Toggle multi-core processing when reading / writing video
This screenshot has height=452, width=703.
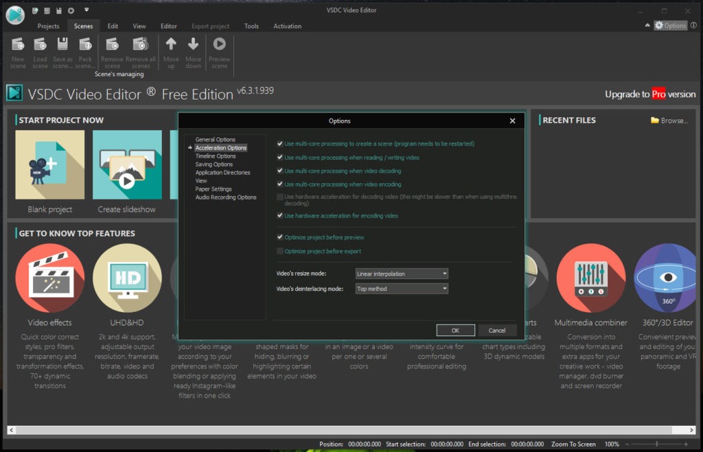pos(280,157)
